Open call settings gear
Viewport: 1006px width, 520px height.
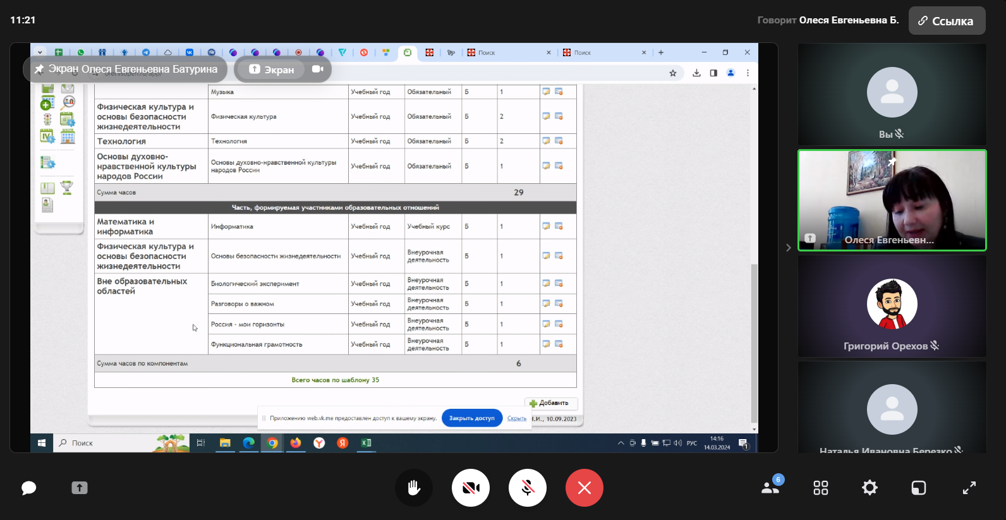[x=870, y=488]
